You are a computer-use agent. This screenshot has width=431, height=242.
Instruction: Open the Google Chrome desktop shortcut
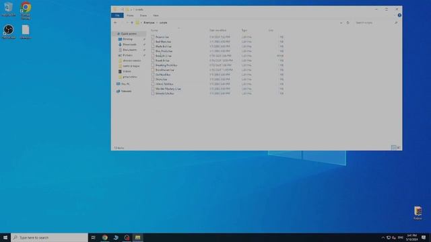pos(26,11)
